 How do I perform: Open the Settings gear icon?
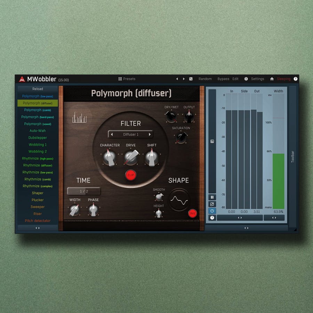(246, 79)
